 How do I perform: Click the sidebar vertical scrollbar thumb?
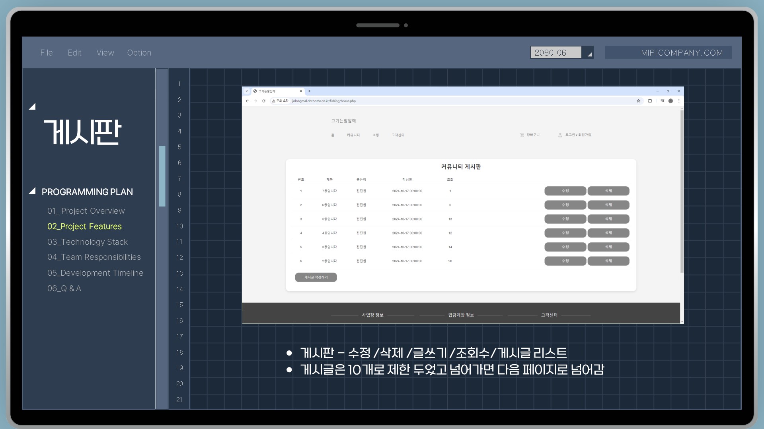pos(162,176)
